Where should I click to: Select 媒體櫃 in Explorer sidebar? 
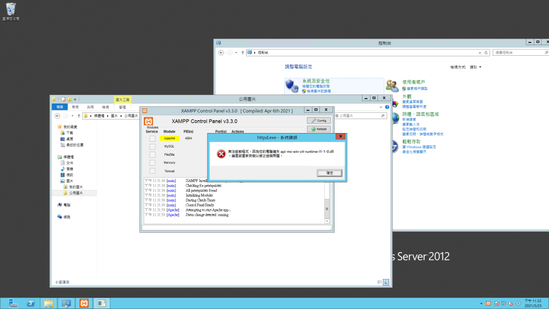point(68,157)
